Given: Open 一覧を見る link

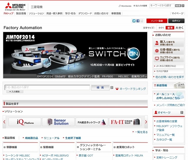Looking at the screenshot, I should (x=141, y=132).
